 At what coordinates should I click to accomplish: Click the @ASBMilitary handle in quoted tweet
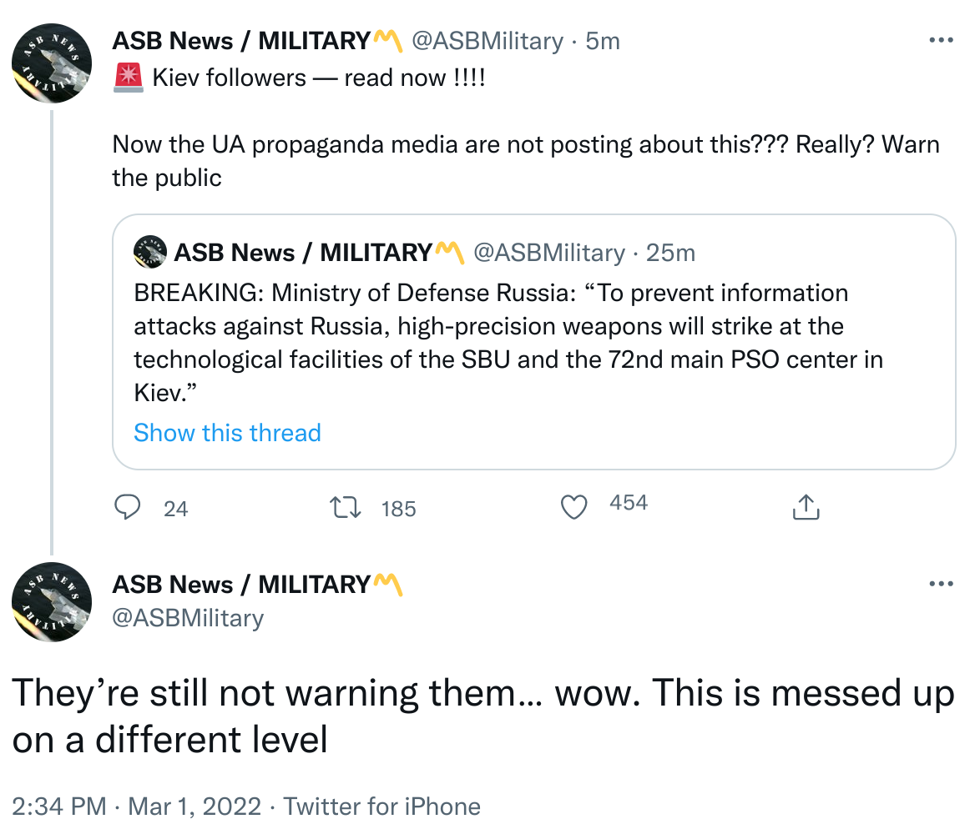(x=548, y=253)
